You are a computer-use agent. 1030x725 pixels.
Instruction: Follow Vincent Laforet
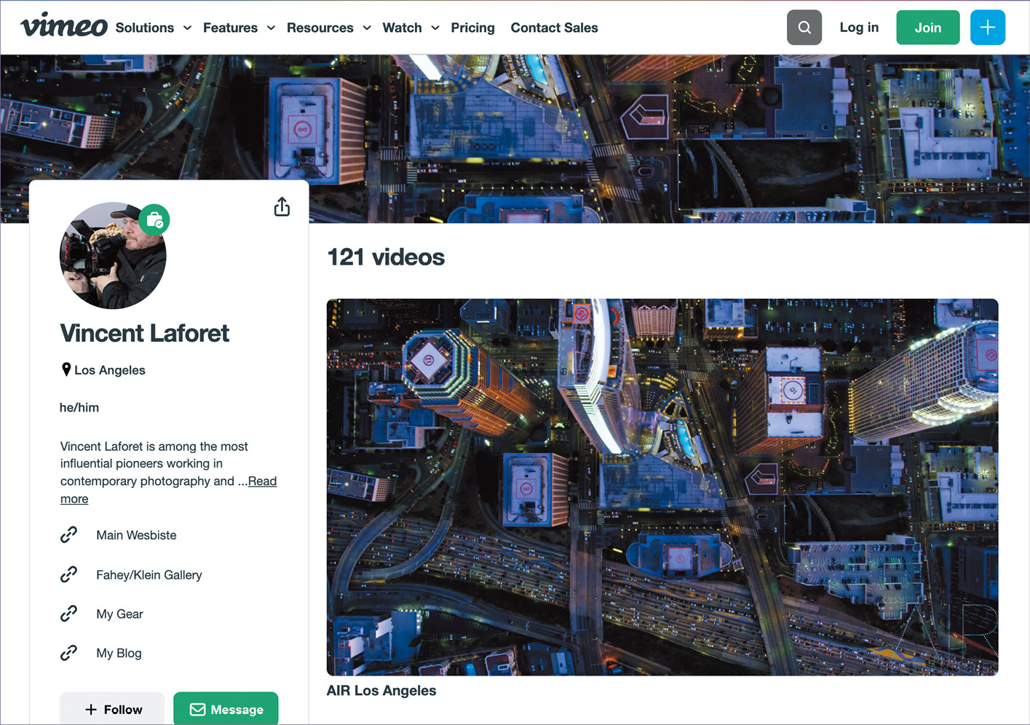coord(112,709)
